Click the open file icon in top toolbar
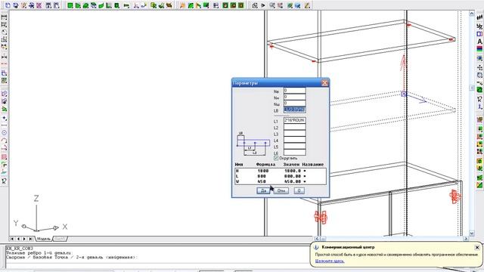The image size is (484, 272). [x=15, y=5]
